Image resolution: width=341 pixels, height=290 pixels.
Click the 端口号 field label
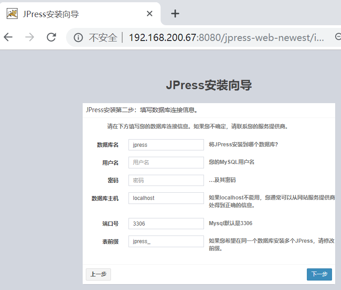[110, 224]
